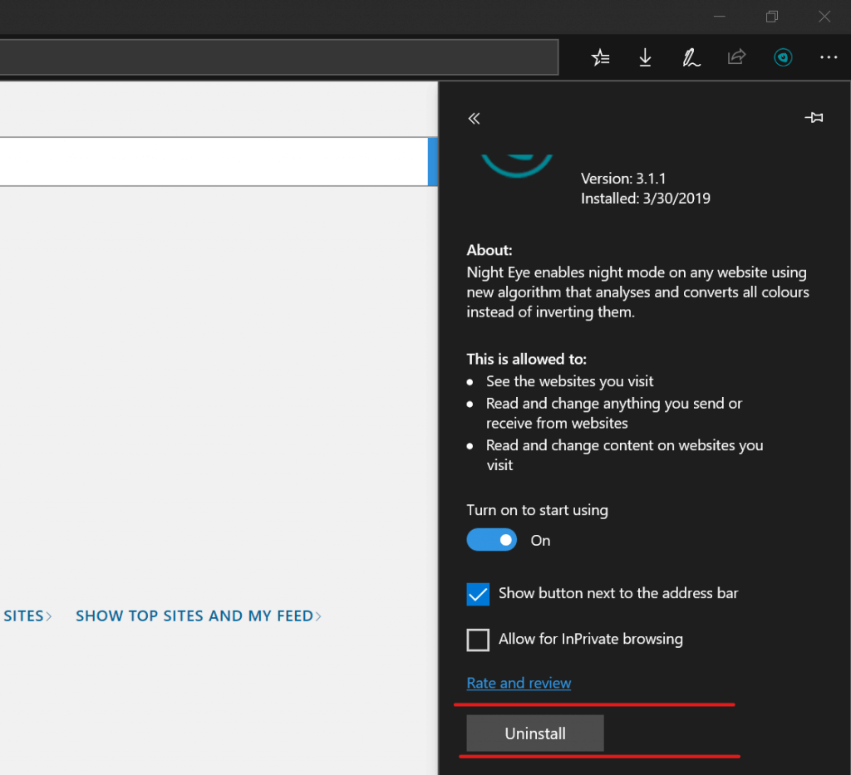Click Show top sites and my feed
Viewport: 851px width, 775px height.
click(199, 616)
